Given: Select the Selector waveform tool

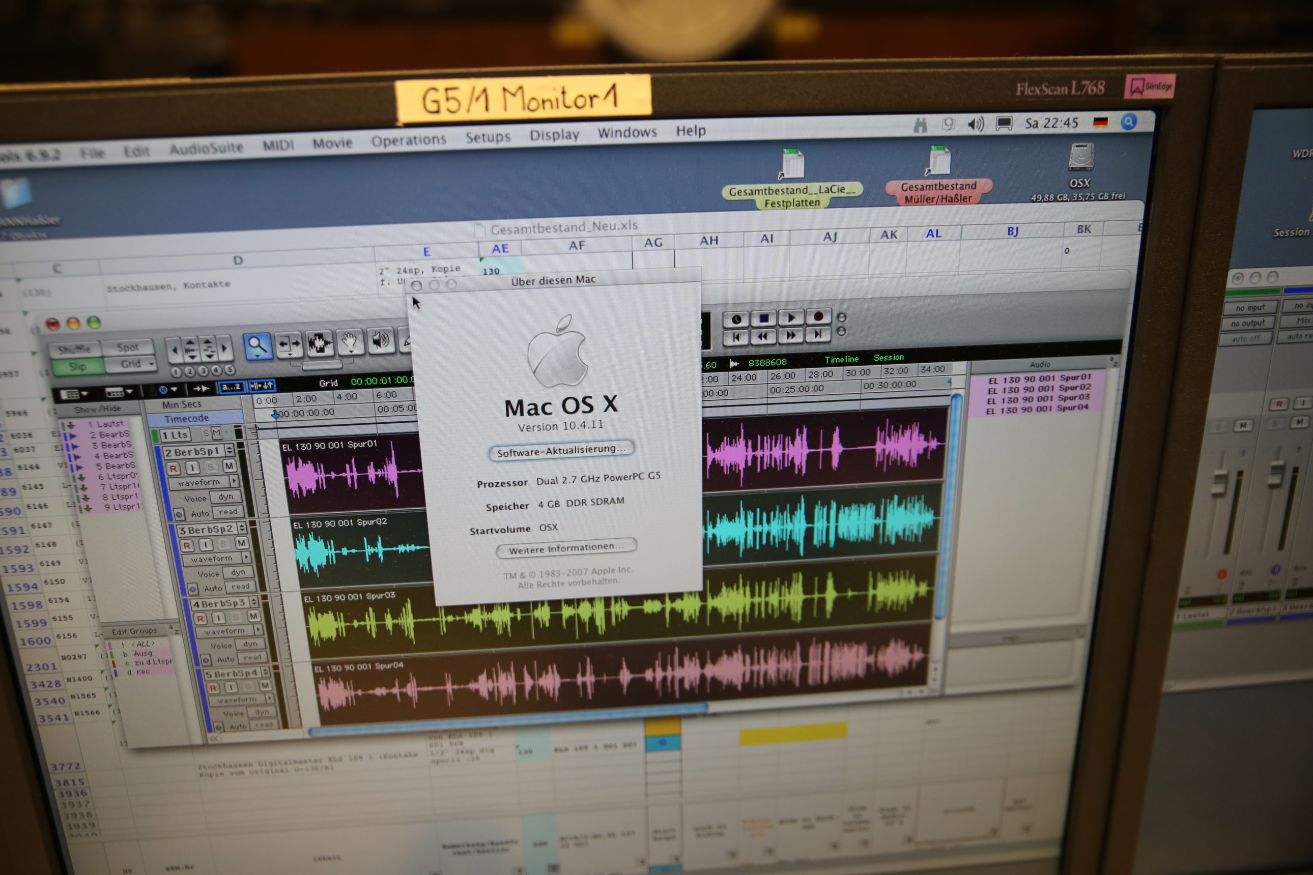Looking at the screenshot, I should [319, 343].
